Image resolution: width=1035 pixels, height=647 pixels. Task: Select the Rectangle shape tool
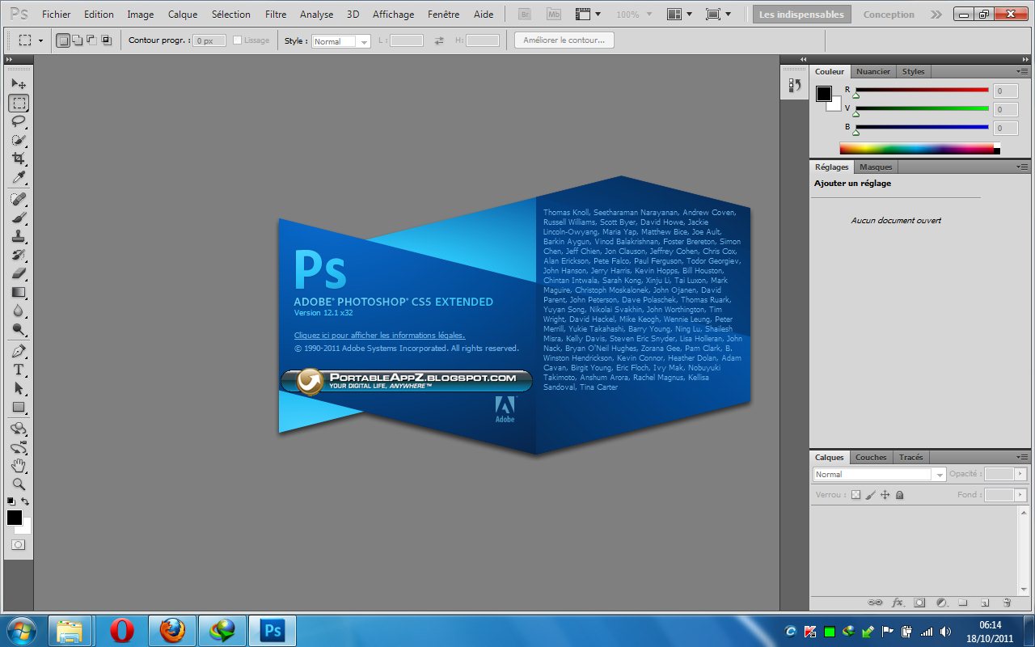pyautogui.click(x=19, y=407)
